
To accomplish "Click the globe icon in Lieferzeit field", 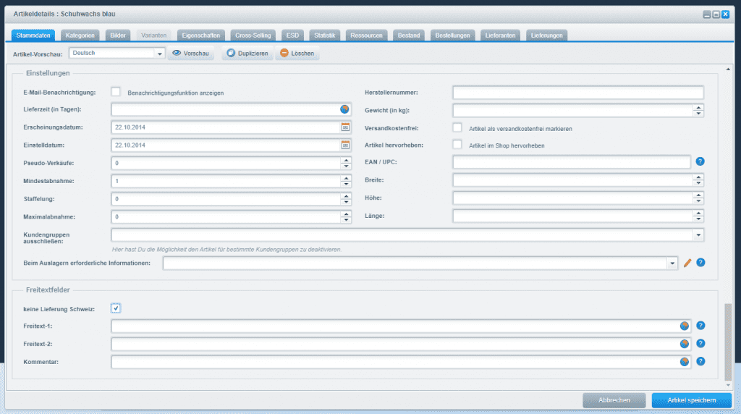I will tap(344, 109).
